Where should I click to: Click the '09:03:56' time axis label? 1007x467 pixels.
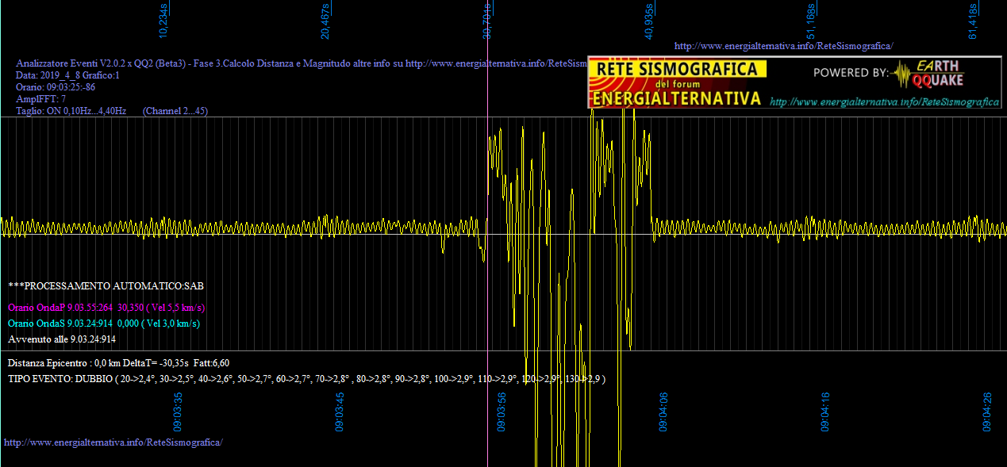click(x=502, y=411)
